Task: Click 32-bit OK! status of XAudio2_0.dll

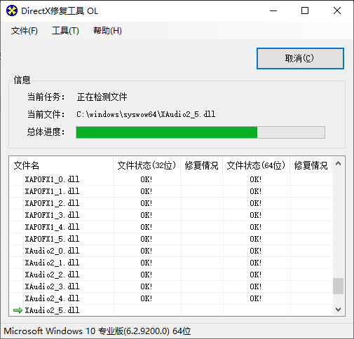Action: tap(147, 251)
